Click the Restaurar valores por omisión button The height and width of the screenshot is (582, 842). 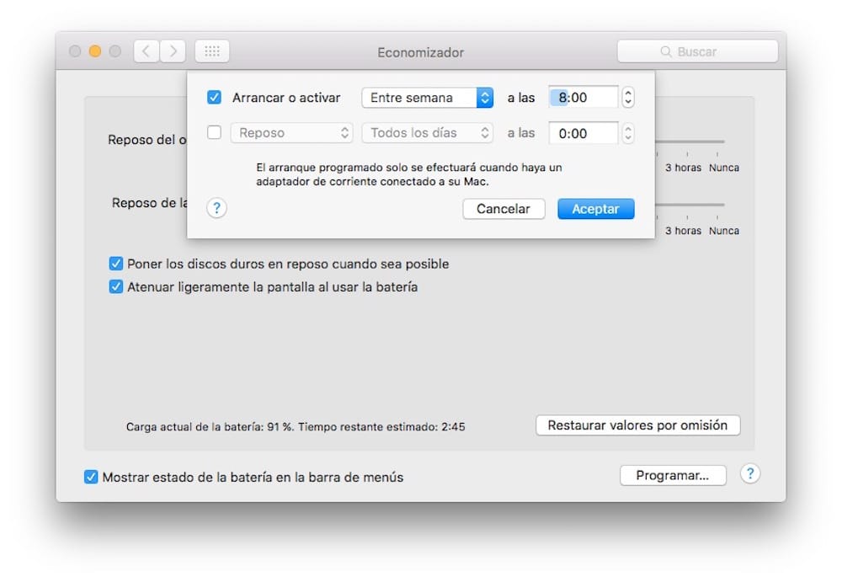pyautogui.click(x=637, y=425)
